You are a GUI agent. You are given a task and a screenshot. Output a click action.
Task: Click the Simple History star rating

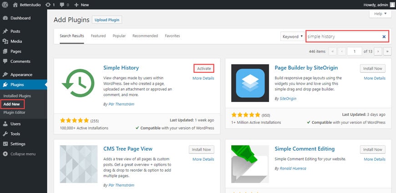[x=75, y=121]
